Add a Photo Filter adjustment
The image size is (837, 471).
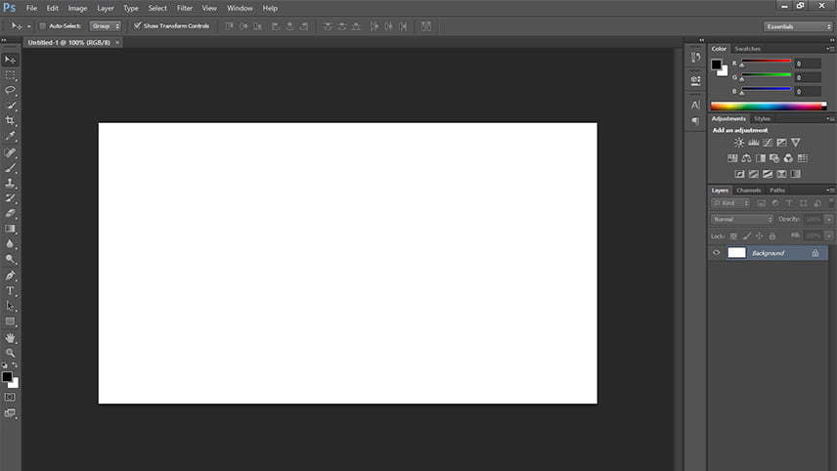[774, 158]
